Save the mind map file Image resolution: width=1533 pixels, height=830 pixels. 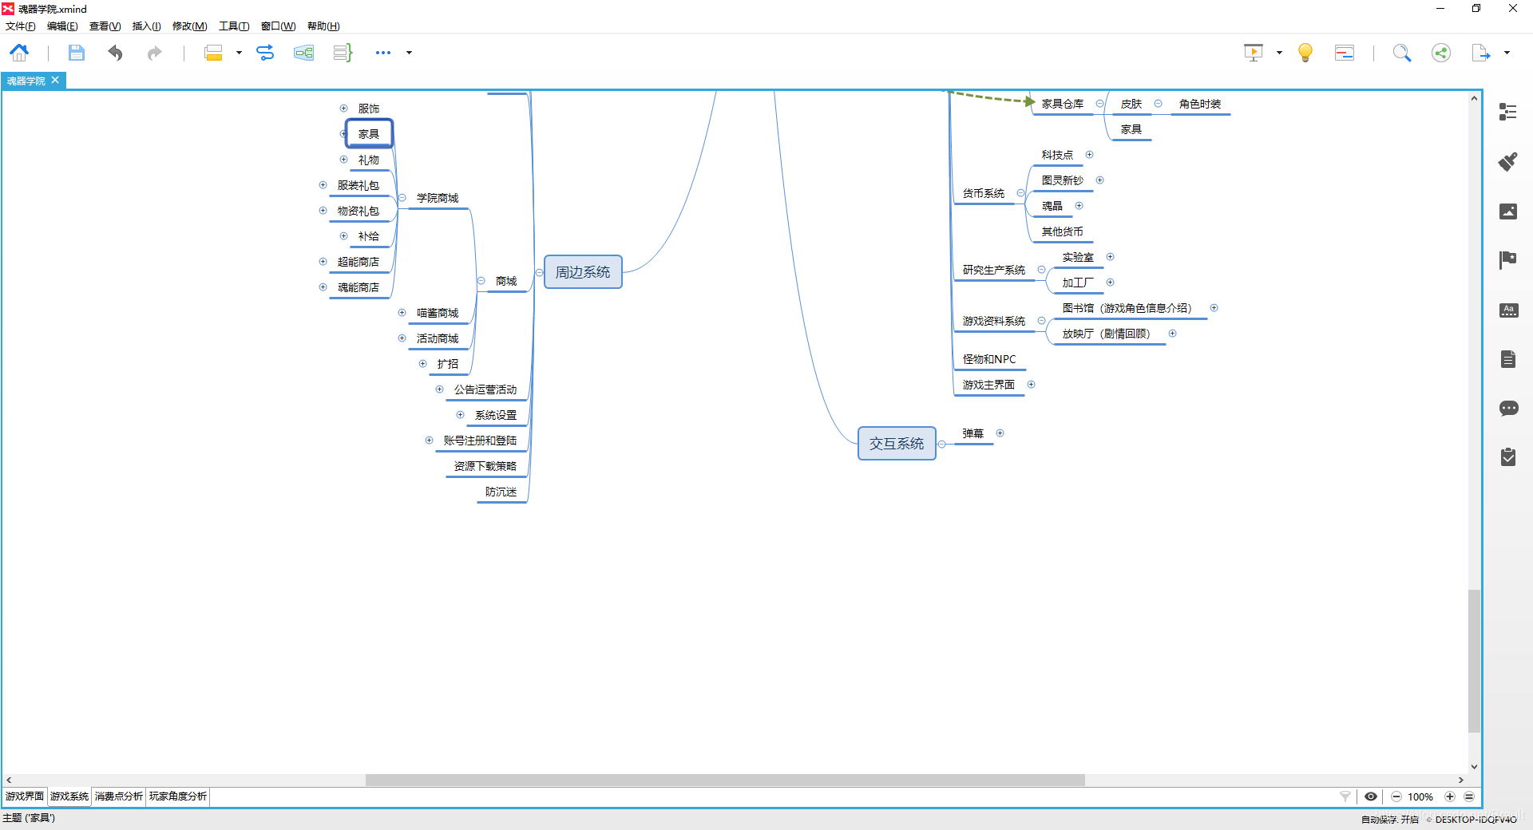tap(76, 53)
